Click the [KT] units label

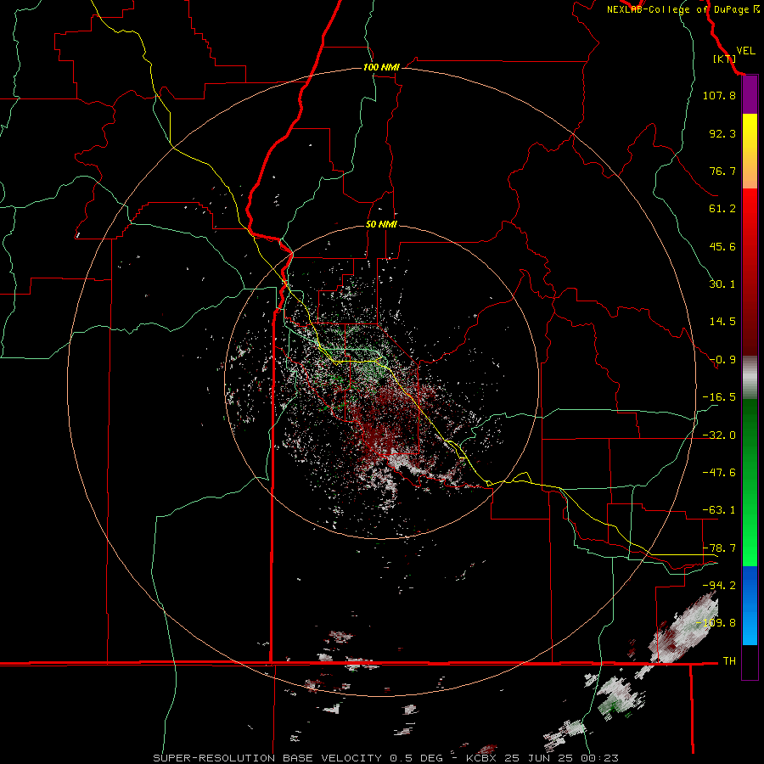pyautogui.click(x=724, y=59)
